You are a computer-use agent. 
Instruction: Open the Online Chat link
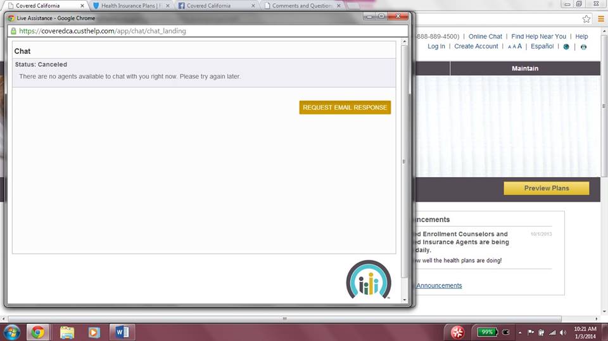[x=485, y=37]
